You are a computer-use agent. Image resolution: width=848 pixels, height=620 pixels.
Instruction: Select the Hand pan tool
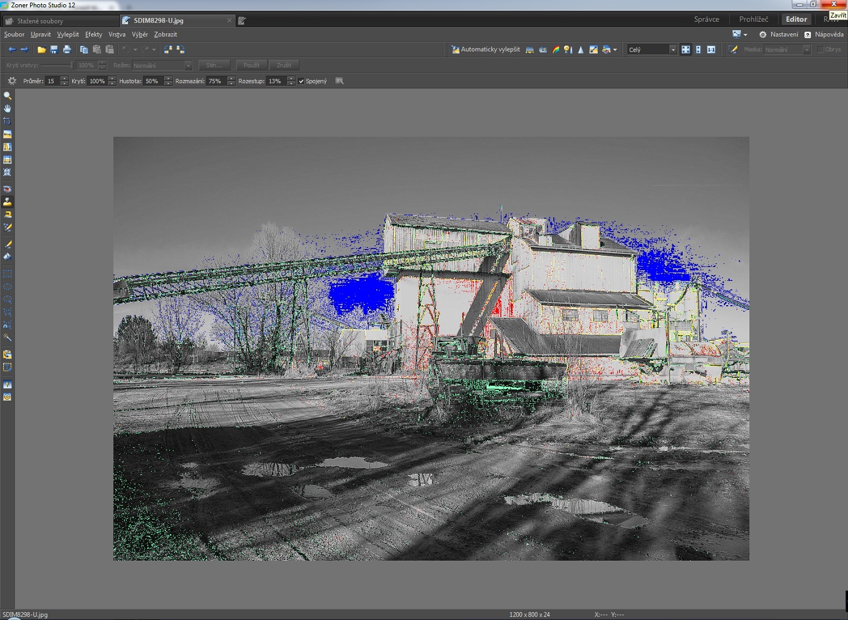(7, 108)
